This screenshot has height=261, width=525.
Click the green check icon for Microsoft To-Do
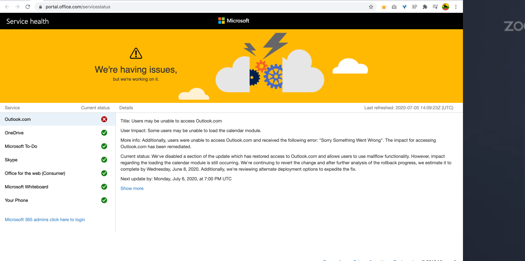(104, 146)
